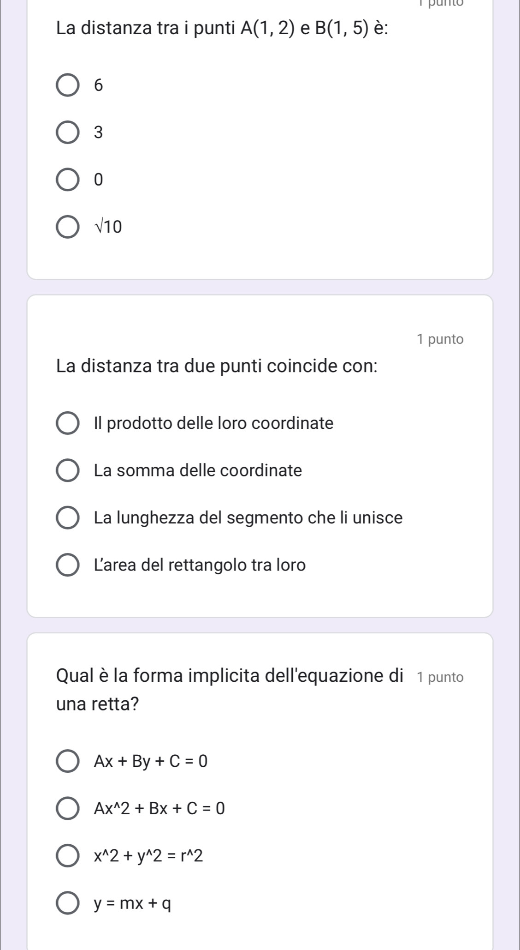Click '1 punto' label above the coincide question
The height and width of the screenshot is (950, 520).
(x=440, y=339)
